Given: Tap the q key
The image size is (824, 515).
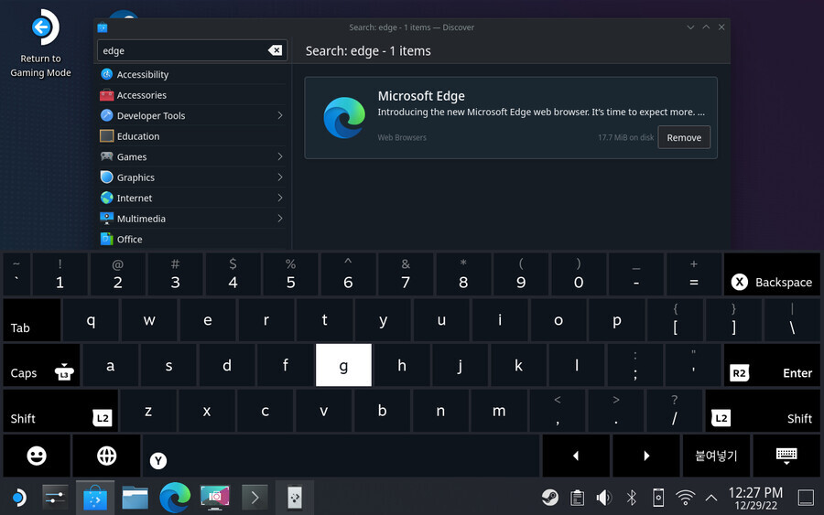Looking at the screenshot, I should click(91, 320).
